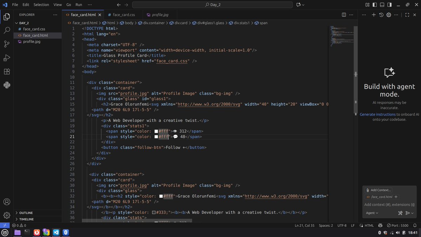
Task: Click the Configure Tools wrench icon
Action: tap(400, 213)
